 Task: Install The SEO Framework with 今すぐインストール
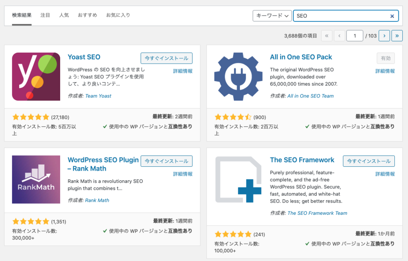pos(369,161)
